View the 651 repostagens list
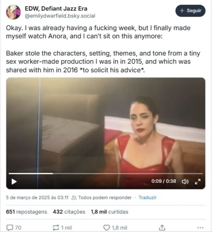The width and height of the screenshot is (212, 232). pyautogui.click(x=26, y=212)
